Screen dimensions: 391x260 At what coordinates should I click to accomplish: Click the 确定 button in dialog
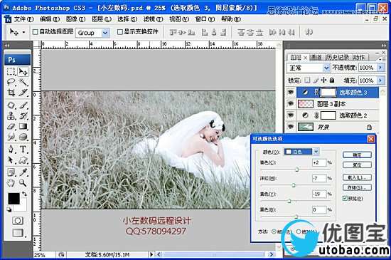(357, 155)
